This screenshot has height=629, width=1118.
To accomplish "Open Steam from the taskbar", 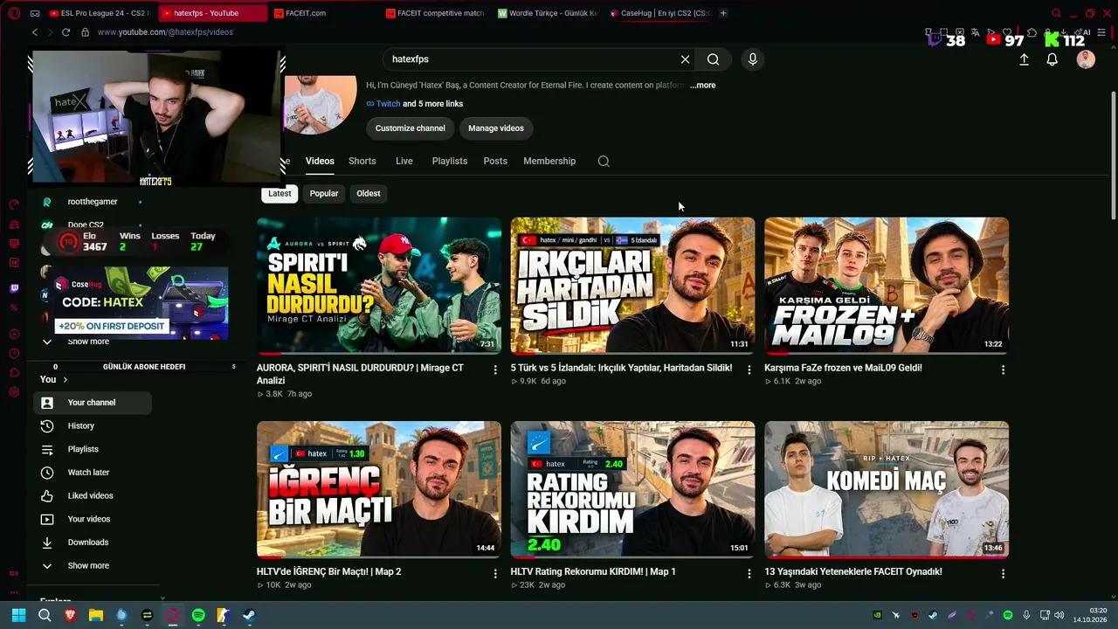I will pyautogui.click(x=249, y=615).
